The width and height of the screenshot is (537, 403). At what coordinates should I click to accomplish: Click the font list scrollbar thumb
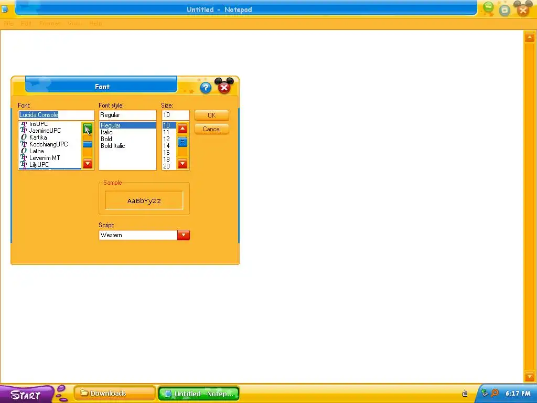(88, 144)
